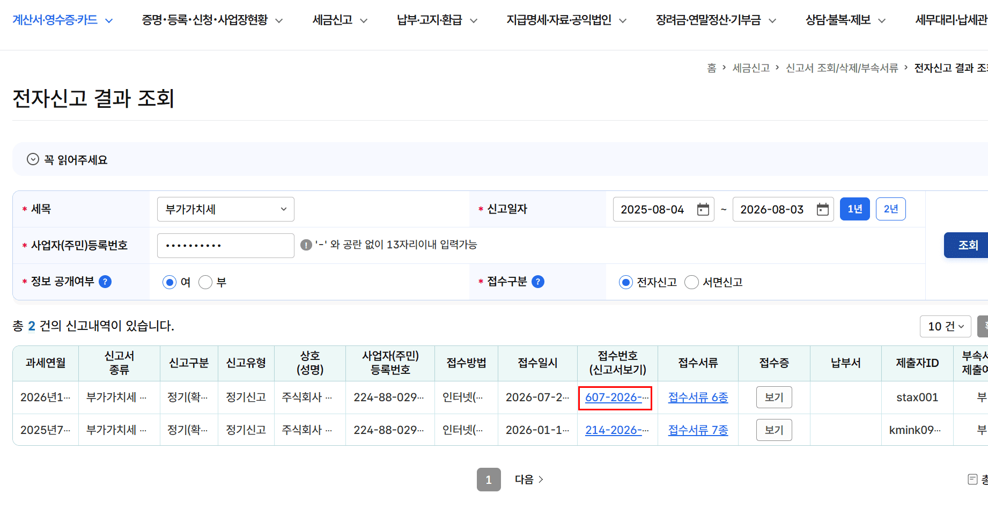The image size is (988, 508).
Task: Open 접수서류 7종 link
Action: (698, 430)
